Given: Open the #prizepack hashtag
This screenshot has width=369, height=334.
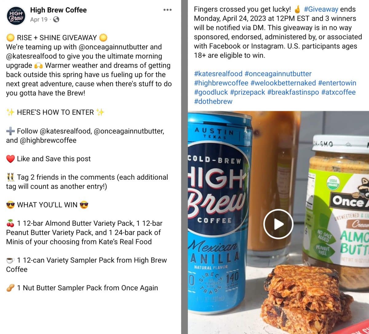Looking at the screenshot, I should 248,92.
